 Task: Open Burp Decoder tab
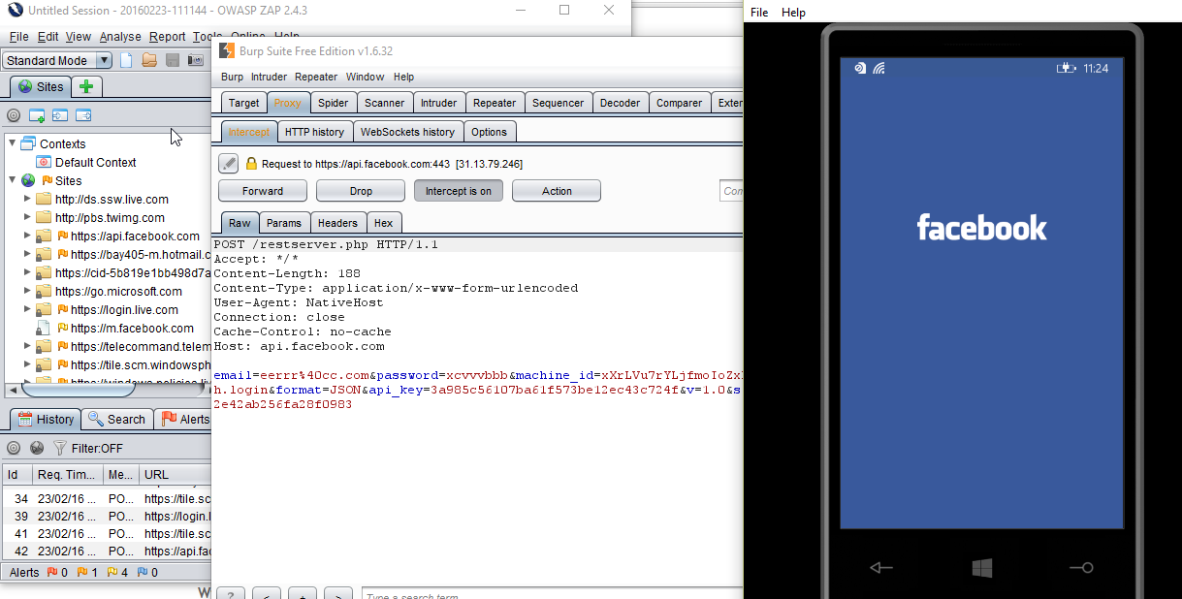621,103
